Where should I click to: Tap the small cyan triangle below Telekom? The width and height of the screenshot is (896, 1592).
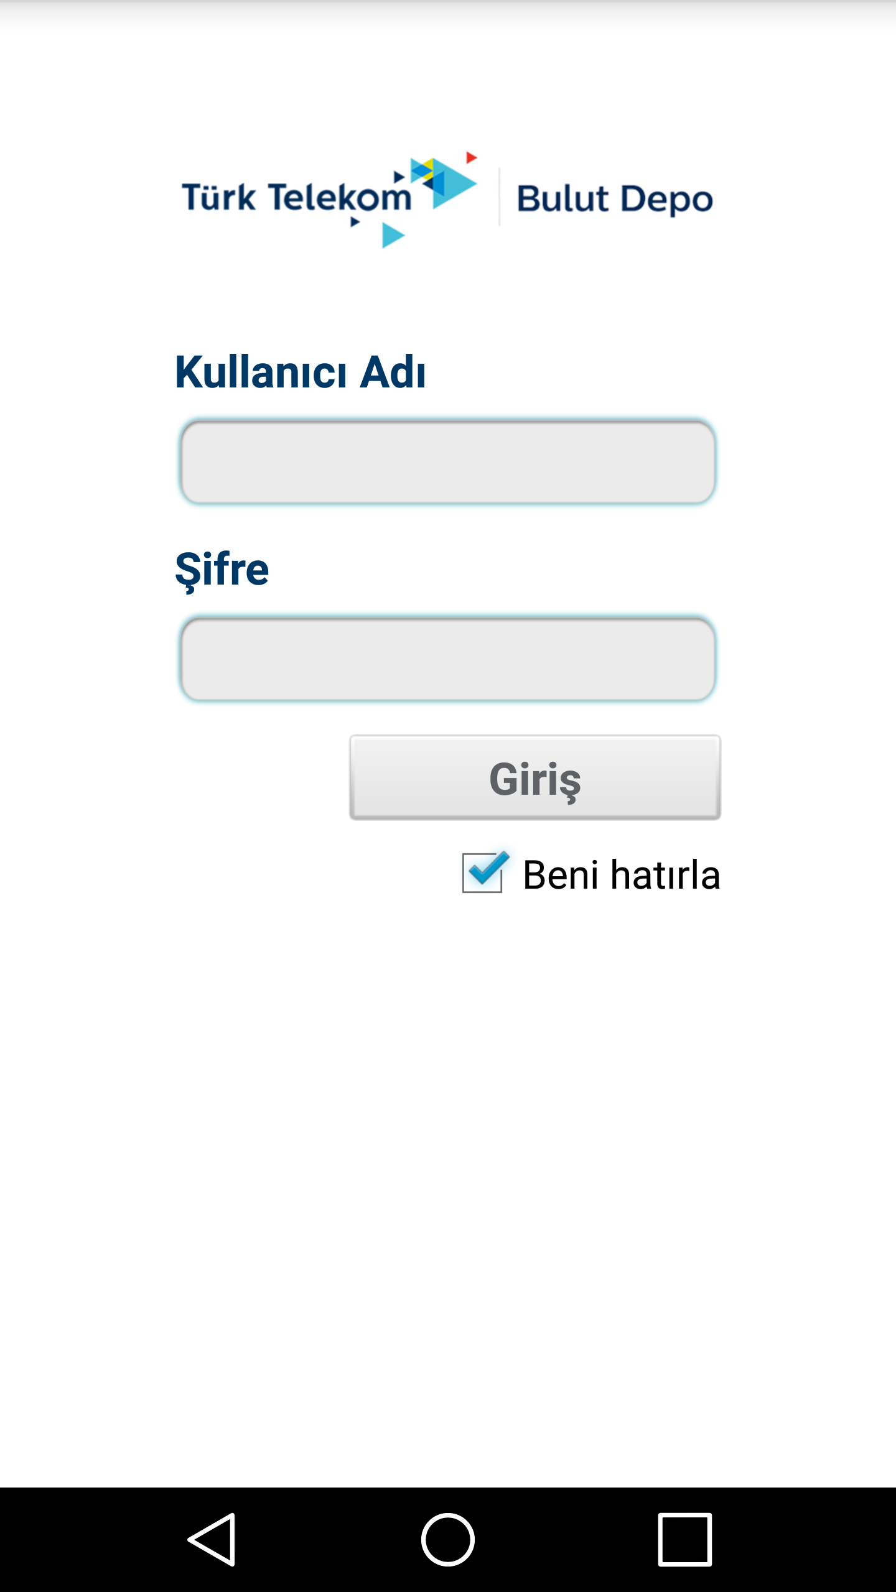point(390,235)
